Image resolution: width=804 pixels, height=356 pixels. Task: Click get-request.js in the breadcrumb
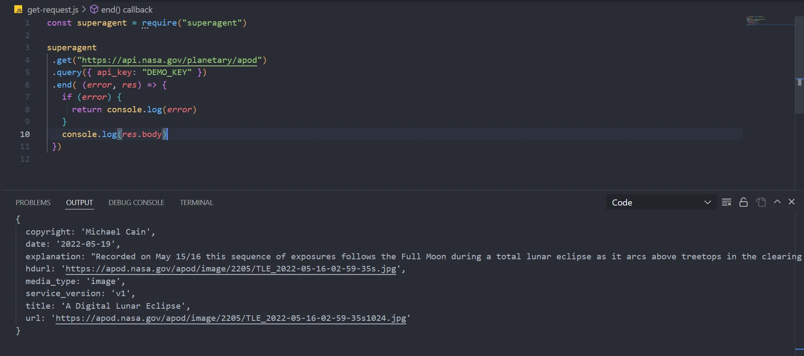[x=52, y=10]
